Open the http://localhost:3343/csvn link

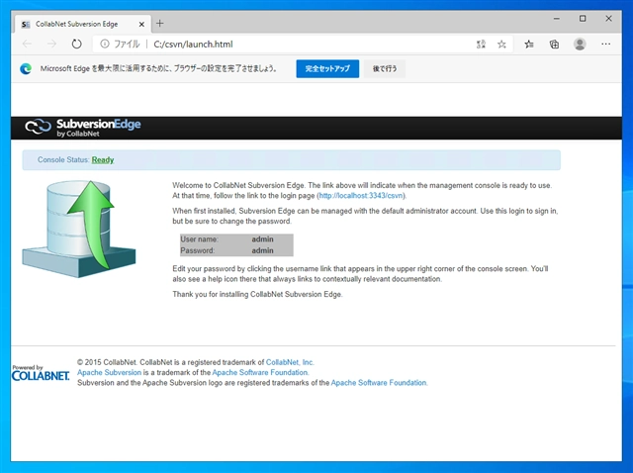pos(360,196)
